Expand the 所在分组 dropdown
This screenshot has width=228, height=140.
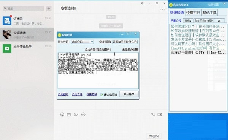point(92,42)
